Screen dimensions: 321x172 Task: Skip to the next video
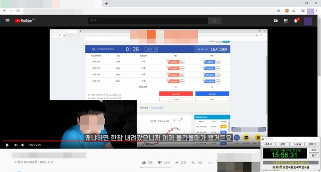pos(16,145)
